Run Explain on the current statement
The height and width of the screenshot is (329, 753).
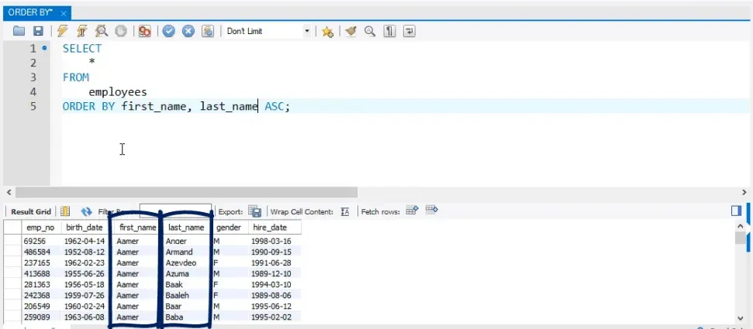(x=101, y=32)
